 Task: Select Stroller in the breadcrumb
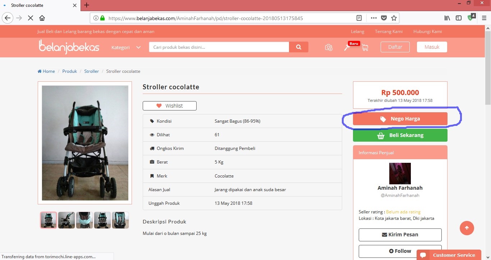91,71
